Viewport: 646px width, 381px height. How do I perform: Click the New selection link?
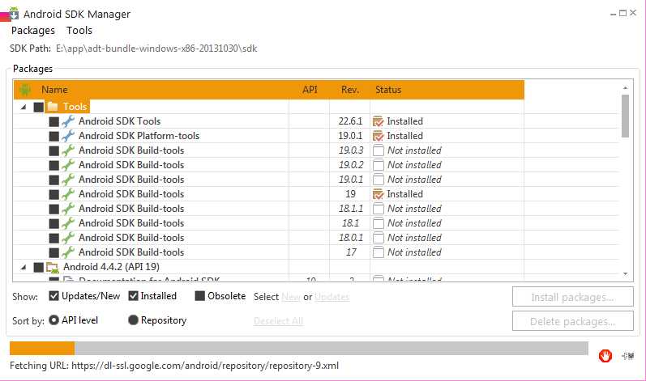(291, 297)
